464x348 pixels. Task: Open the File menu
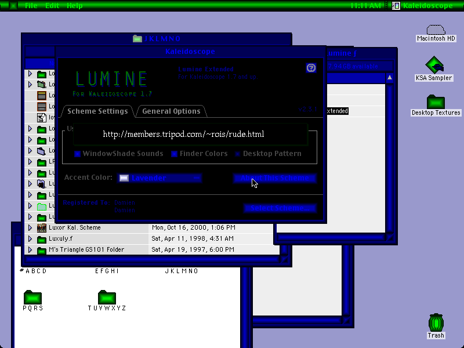click(31, 6)
